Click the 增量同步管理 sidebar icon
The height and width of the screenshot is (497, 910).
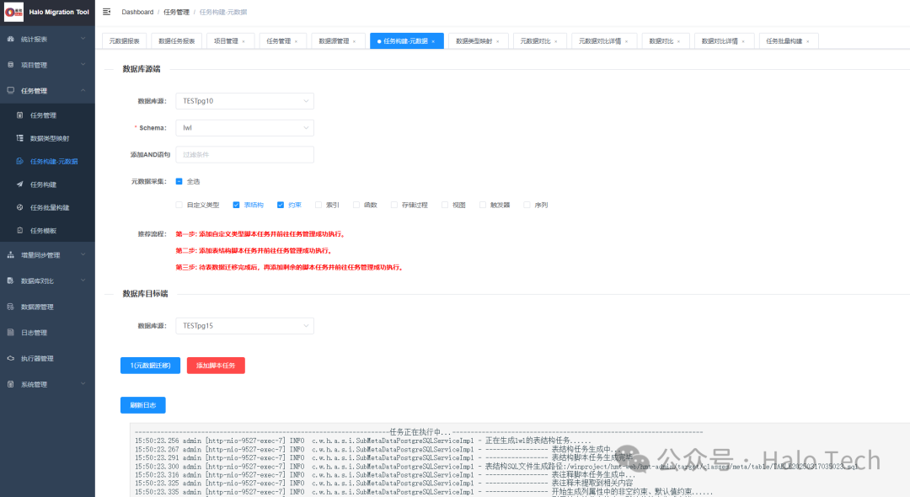[10, 254]
